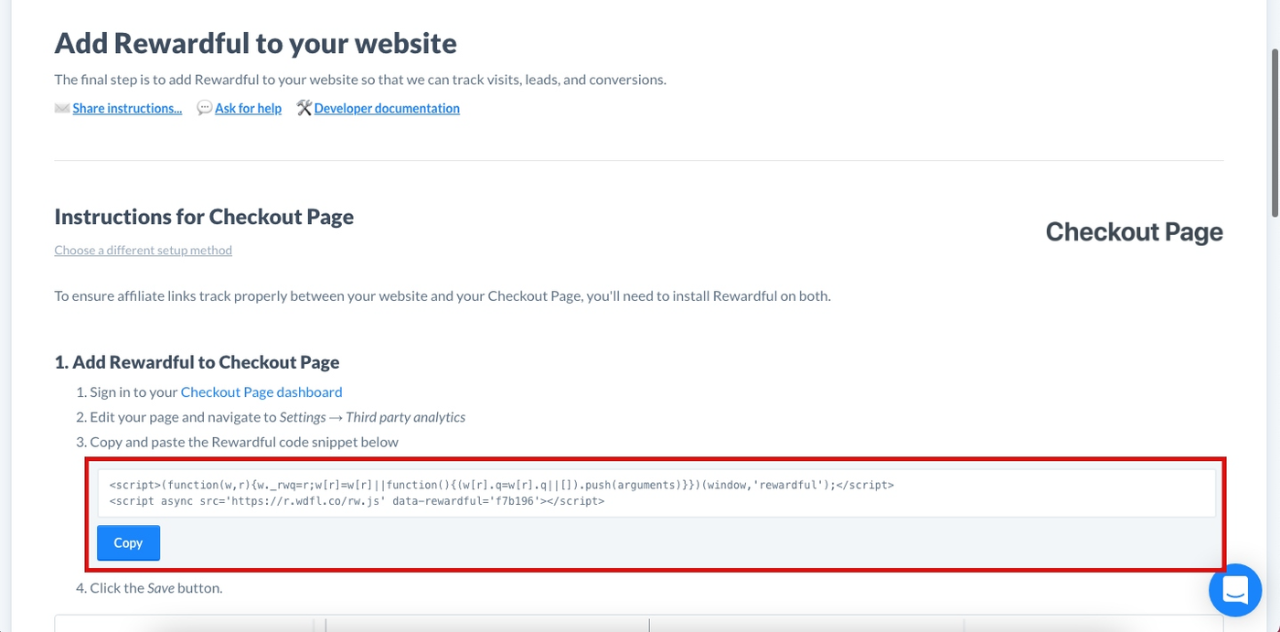This screenshot has height=632, width=1280.
Task: Click the 'Click the Save button' step text
Action: tap(155, 587)
